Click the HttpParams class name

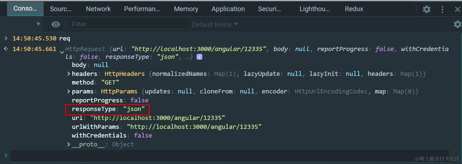[x=119, y=91]
